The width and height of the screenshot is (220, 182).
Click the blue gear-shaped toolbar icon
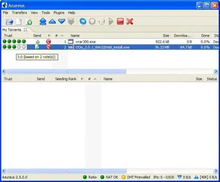(x=83, y=22)
